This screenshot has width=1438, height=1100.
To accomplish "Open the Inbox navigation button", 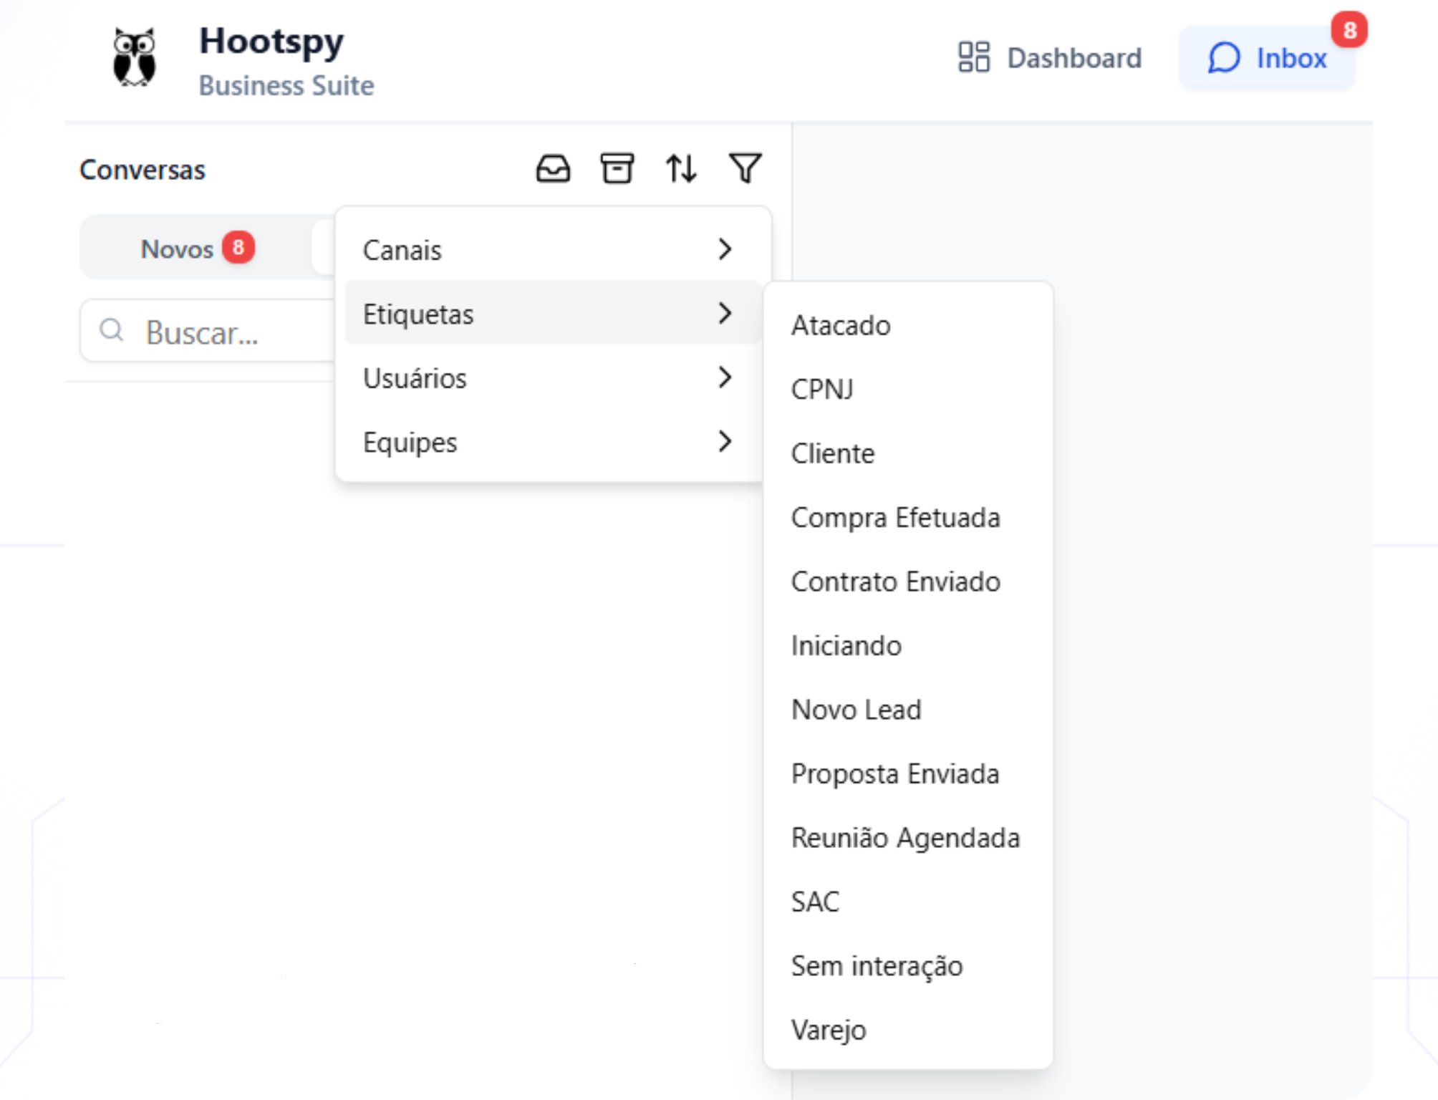I will pos(1268,57).
